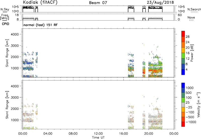Image resolution: width=201 pixels, height=139 pixels.
Task: Select the 18 tick on frequency axis
Action: 17,15
